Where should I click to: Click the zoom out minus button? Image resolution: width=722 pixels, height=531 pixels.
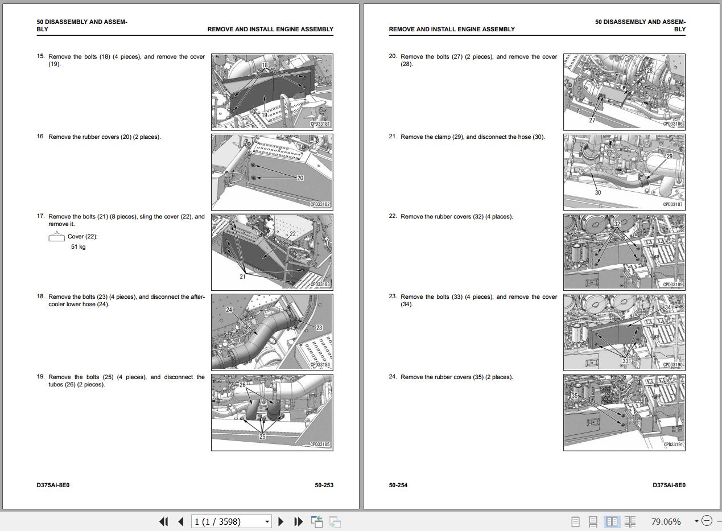tap(707, 521)
